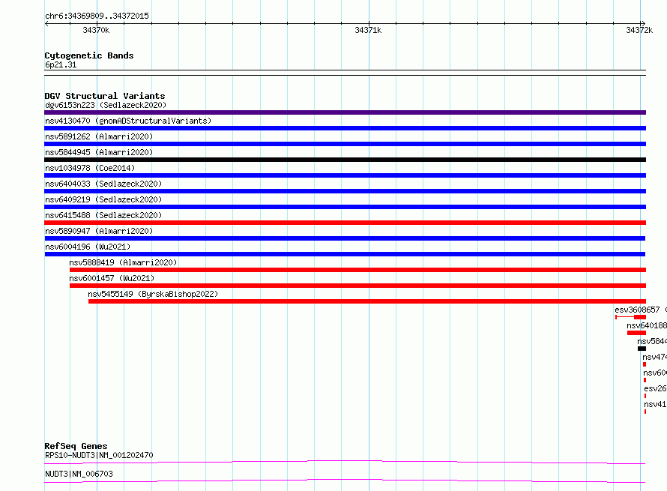This screenshot has width=667, height=491.
Task: Select the red nsv6001457 variant bar
Action: tap(357, 286)
